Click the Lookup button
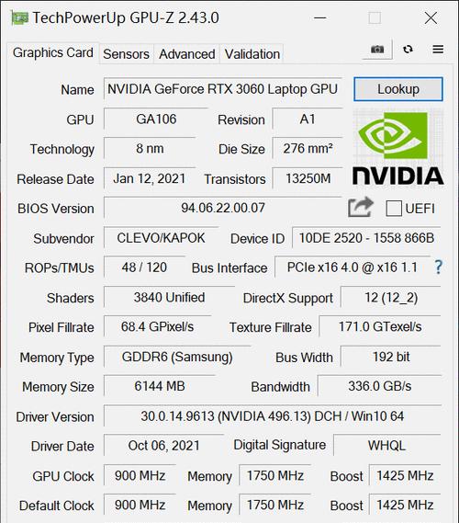Image resolution: width=459 pixels, height=523 pixels. tap(398, 89)
